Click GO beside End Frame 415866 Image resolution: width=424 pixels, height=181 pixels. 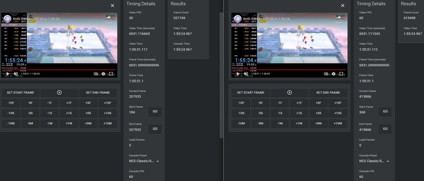click(385, 129)
